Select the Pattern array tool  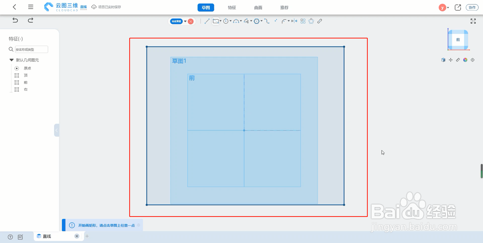303,21
